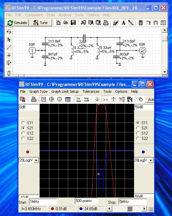The image size is (172, 216).
Task: Select the text annotation A tool
Action: click(x=124, y=23)
